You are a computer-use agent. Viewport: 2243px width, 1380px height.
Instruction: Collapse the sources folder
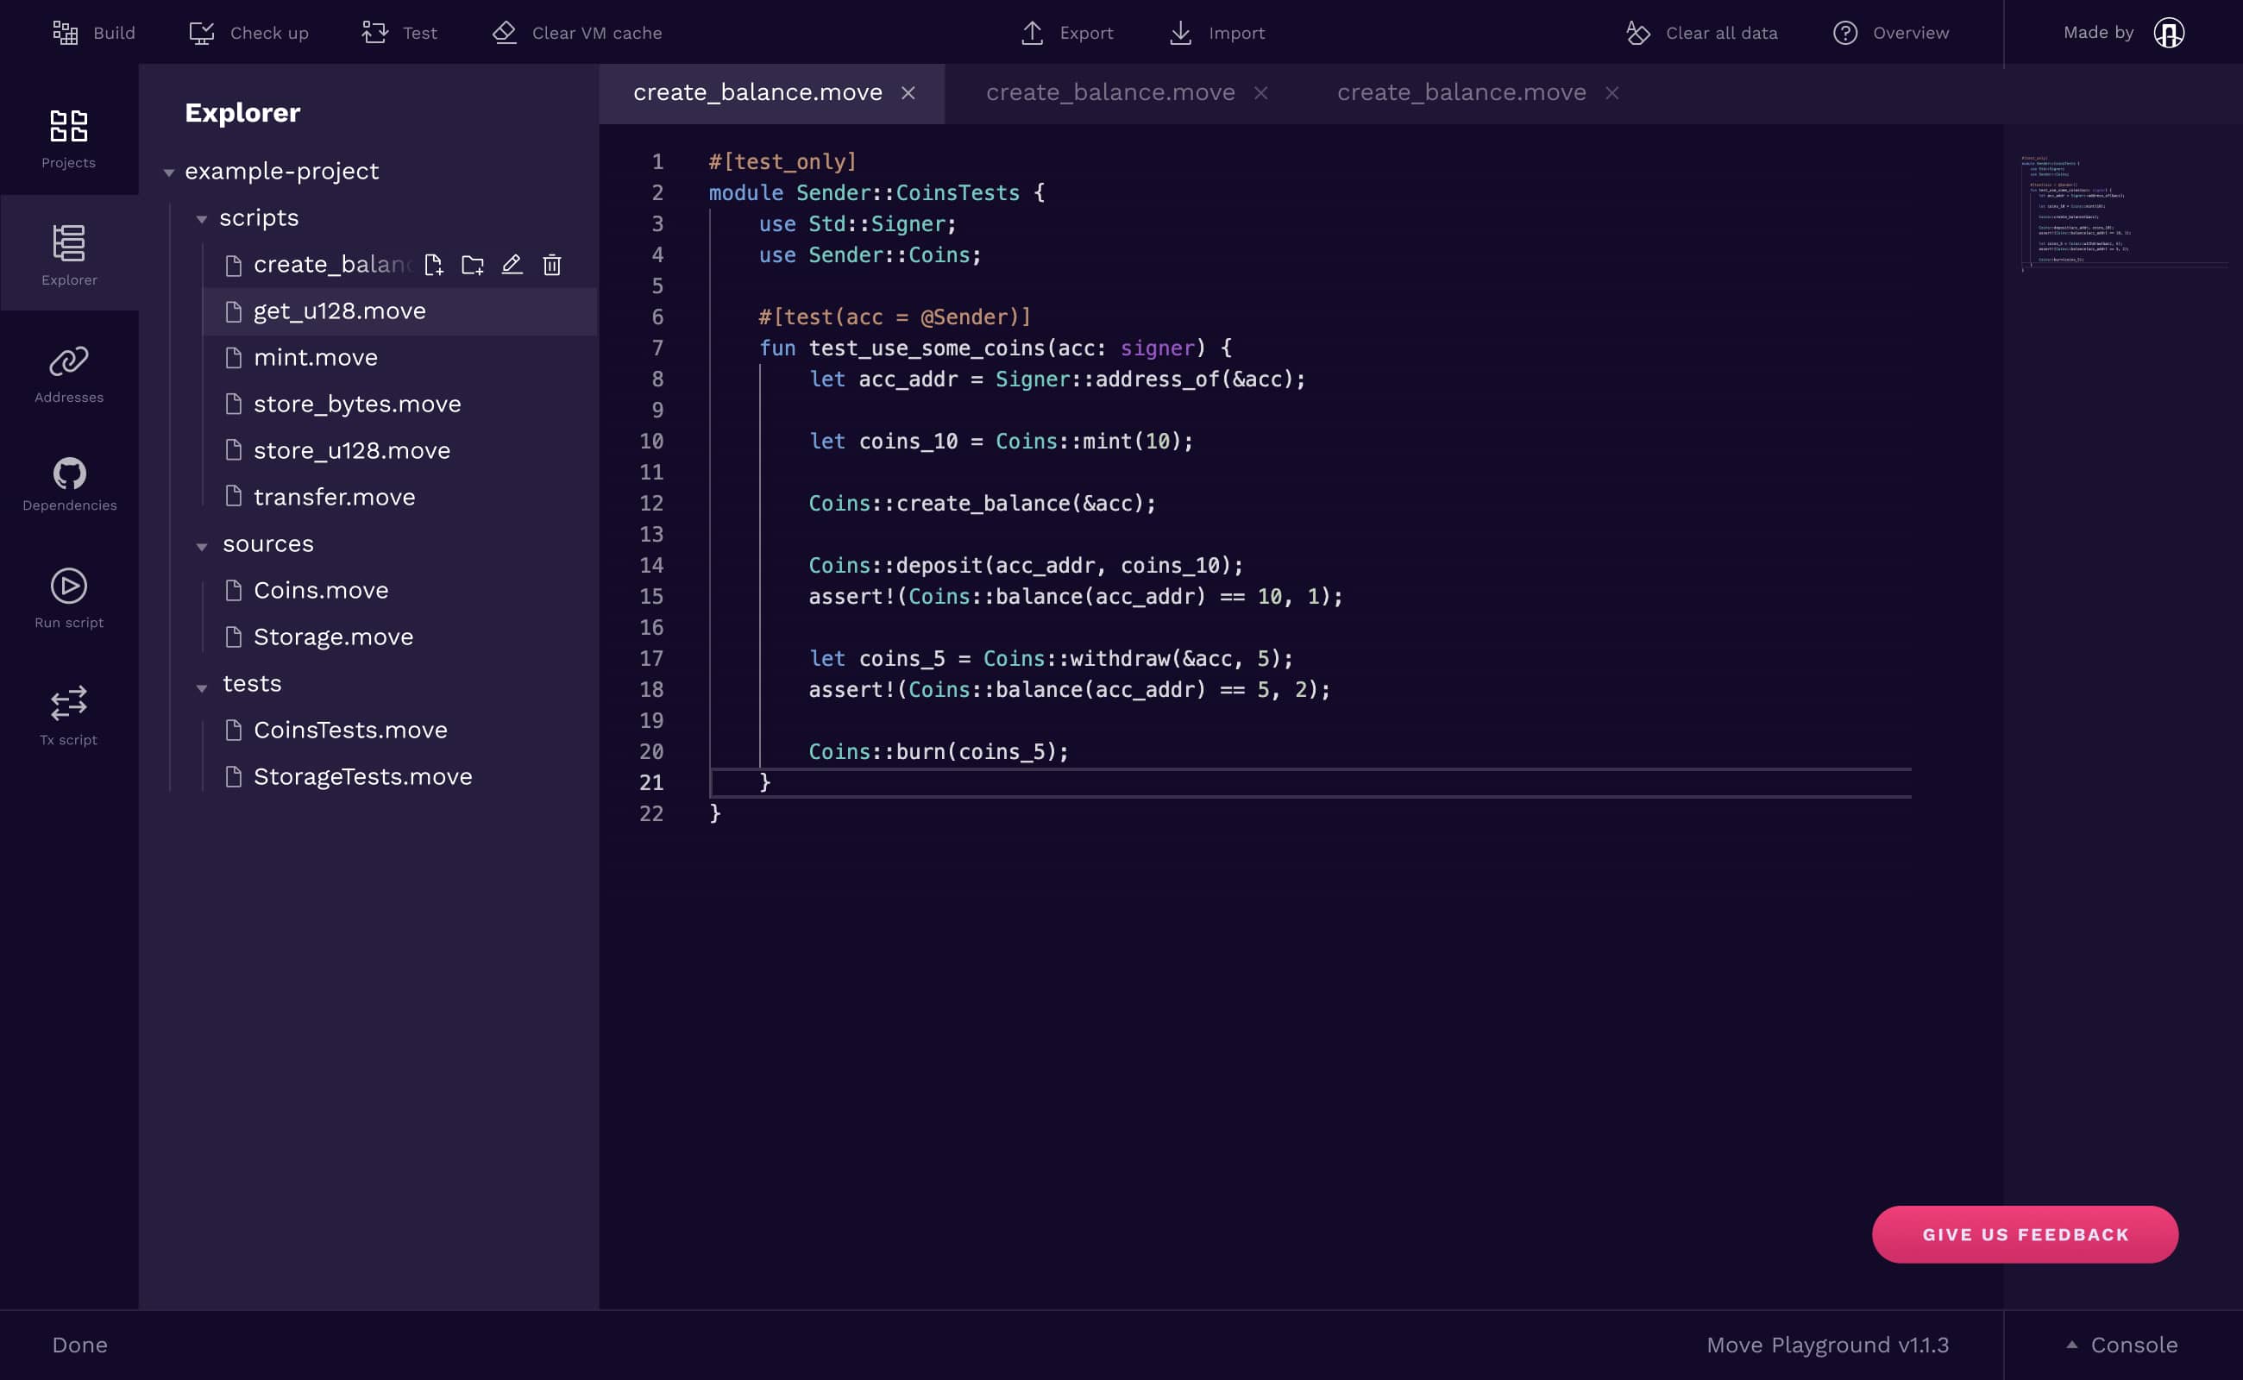click(x=203, y=544)
